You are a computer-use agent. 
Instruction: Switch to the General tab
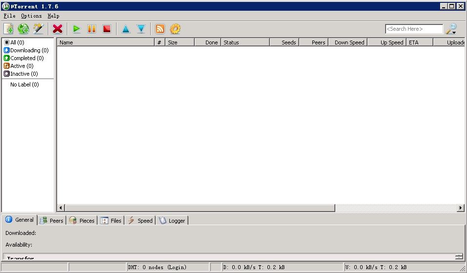point(20,220)
